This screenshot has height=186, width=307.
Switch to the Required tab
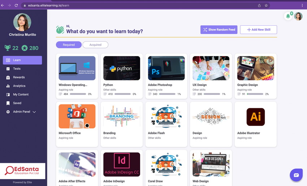[x=69, y=45]
